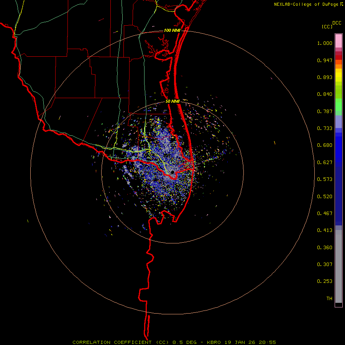Click the 0.573 scale value

click(325, 179)
